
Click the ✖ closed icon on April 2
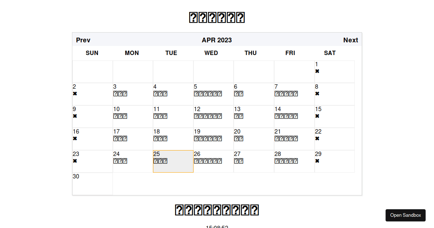pos(75,93)
